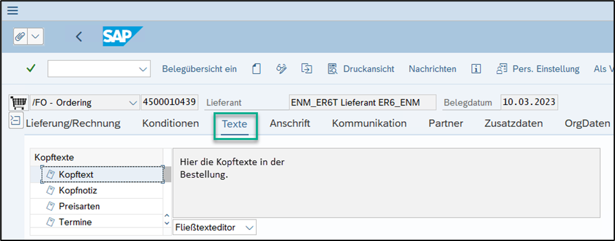The image size is (615, 241).
Task: Click the shopping cart icon
Action: point(17,102)
